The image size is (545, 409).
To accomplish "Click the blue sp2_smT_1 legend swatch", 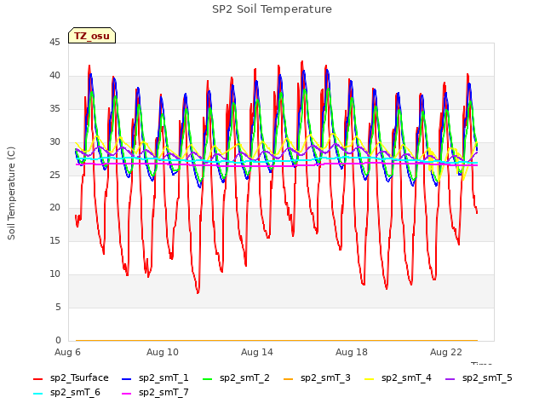I will (127, 378).
